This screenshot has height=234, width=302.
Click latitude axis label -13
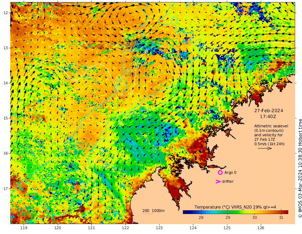5,48
